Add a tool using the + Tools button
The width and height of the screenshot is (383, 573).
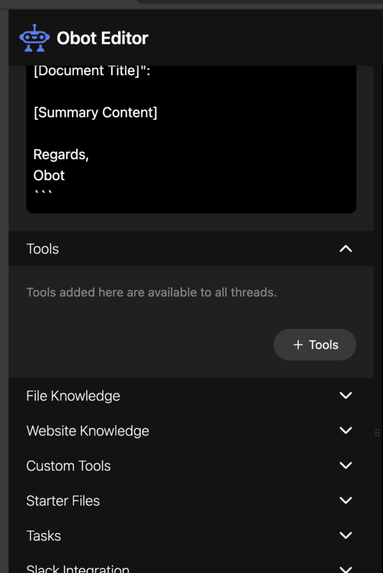tap(315, 345)
